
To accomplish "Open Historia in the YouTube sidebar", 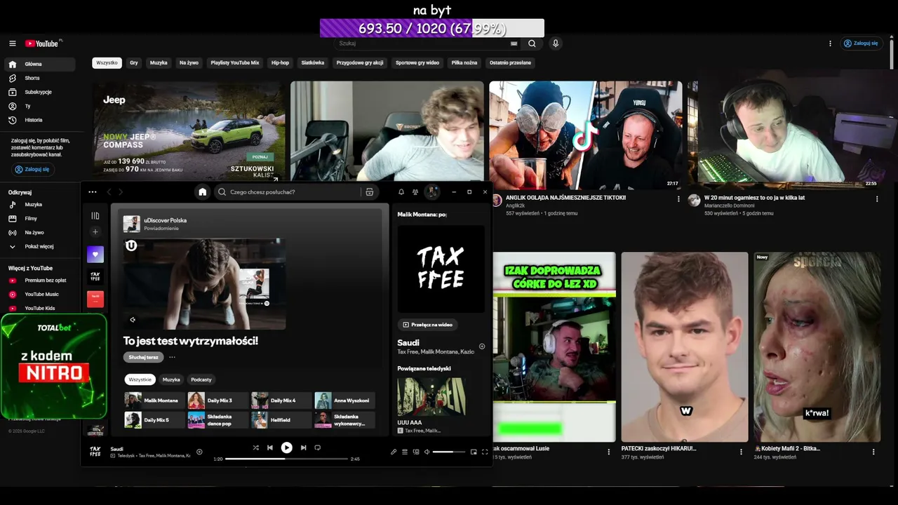I will coord(33,120).
